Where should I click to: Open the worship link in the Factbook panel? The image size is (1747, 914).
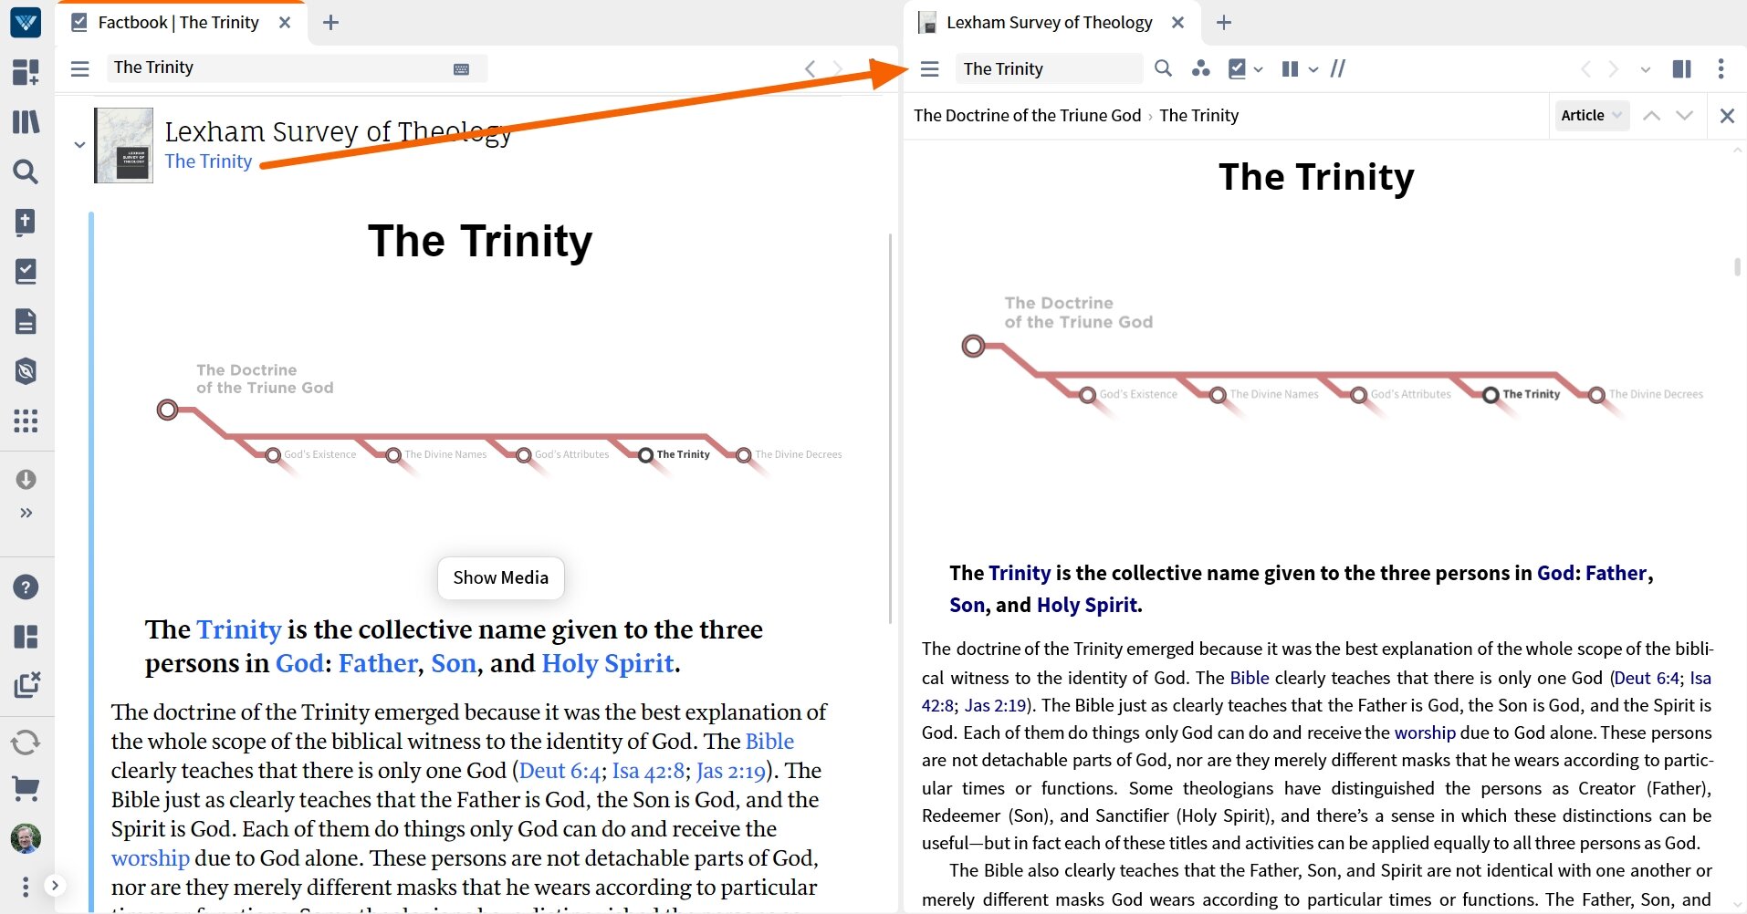(x=151, y=858)
